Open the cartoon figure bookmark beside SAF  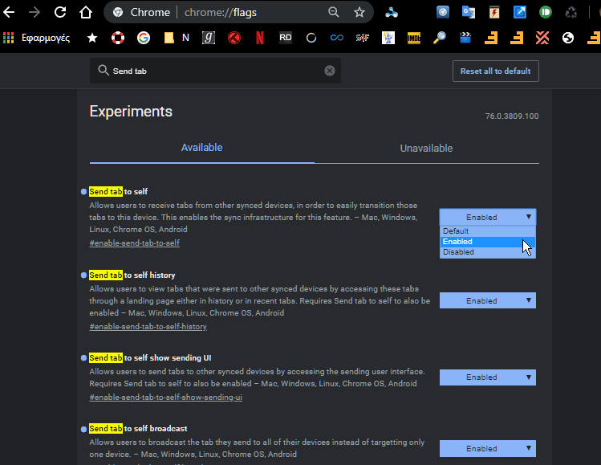point(388,38)
